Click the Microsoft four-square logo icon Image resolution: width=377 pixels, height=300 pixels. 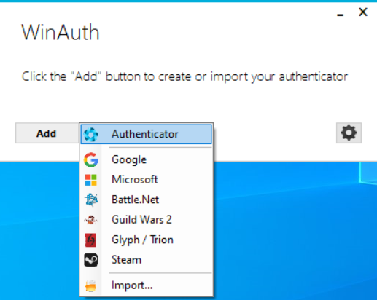pyautogui.click(x=91, y=180)
